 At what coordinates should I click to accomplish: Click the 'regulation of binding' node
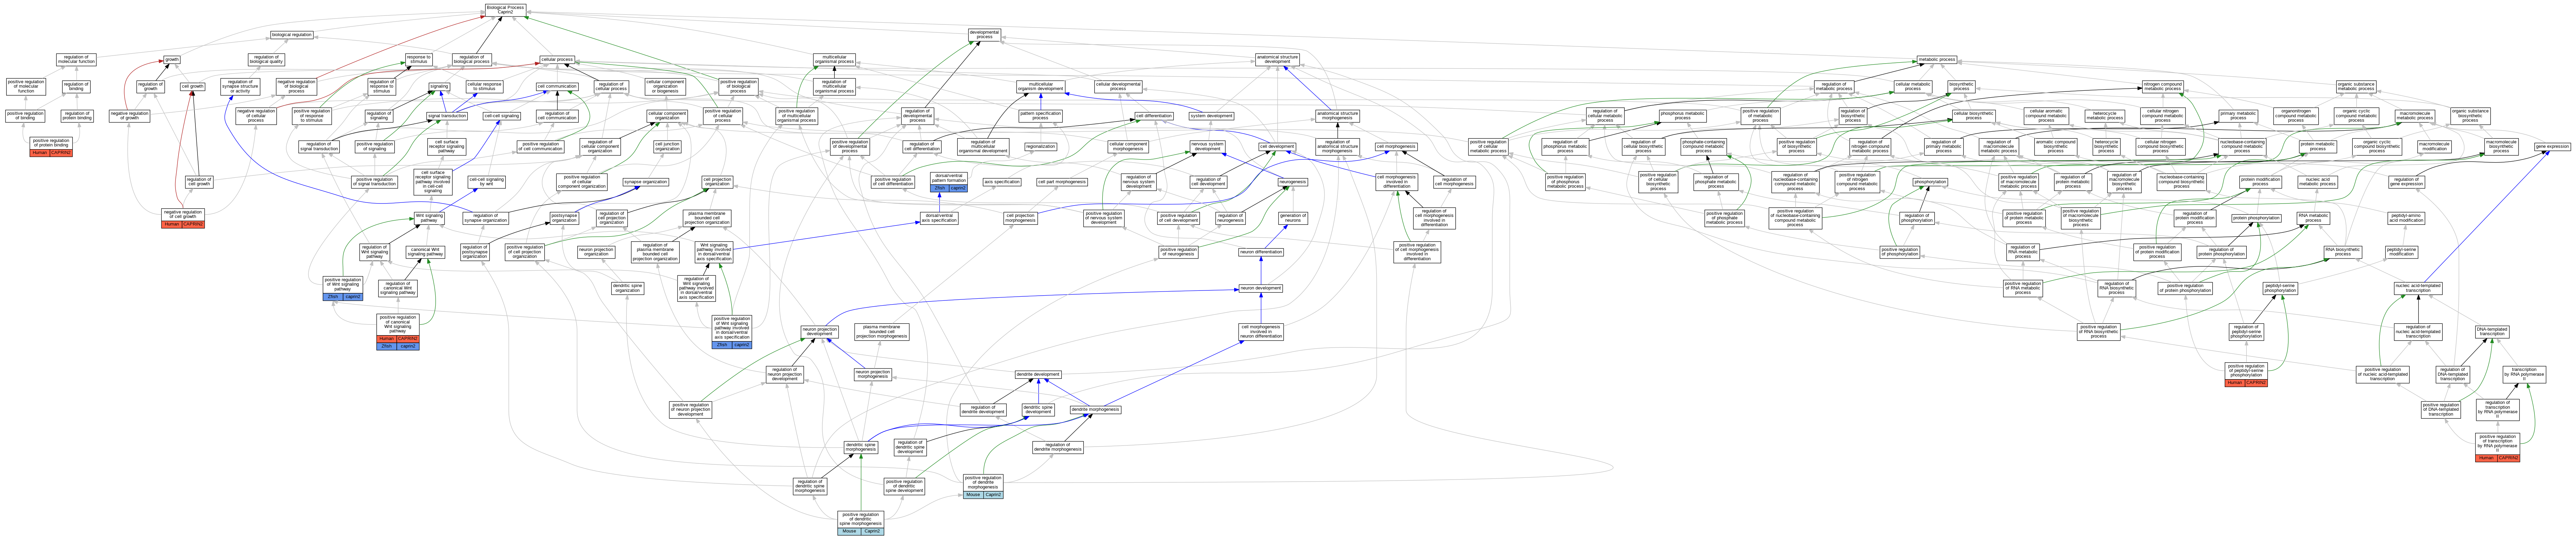click(x=76, y=87)
